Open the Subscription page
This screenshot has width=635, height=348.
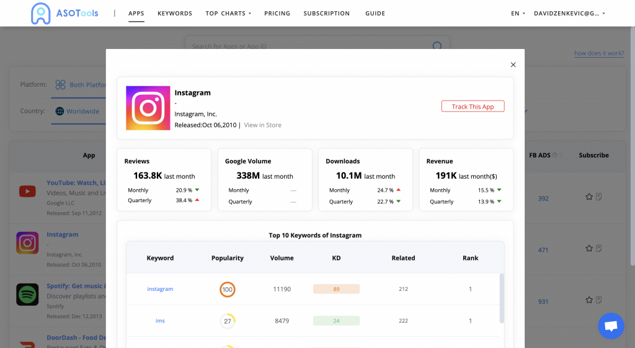(x=327, y=14)
